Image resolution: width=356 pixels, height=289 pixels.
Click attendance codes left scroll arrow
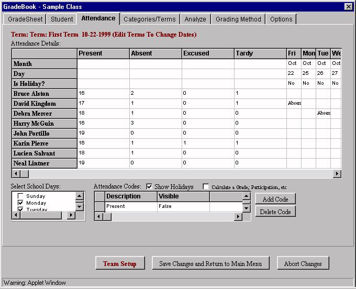pyautogui.click(x=98, y=217)
